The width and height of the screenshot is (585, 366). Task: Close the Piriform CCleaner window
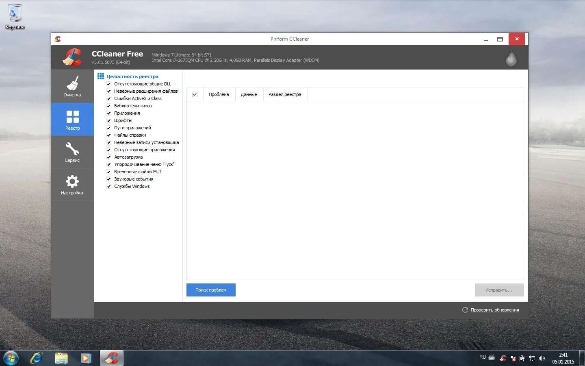click(517, 39)
